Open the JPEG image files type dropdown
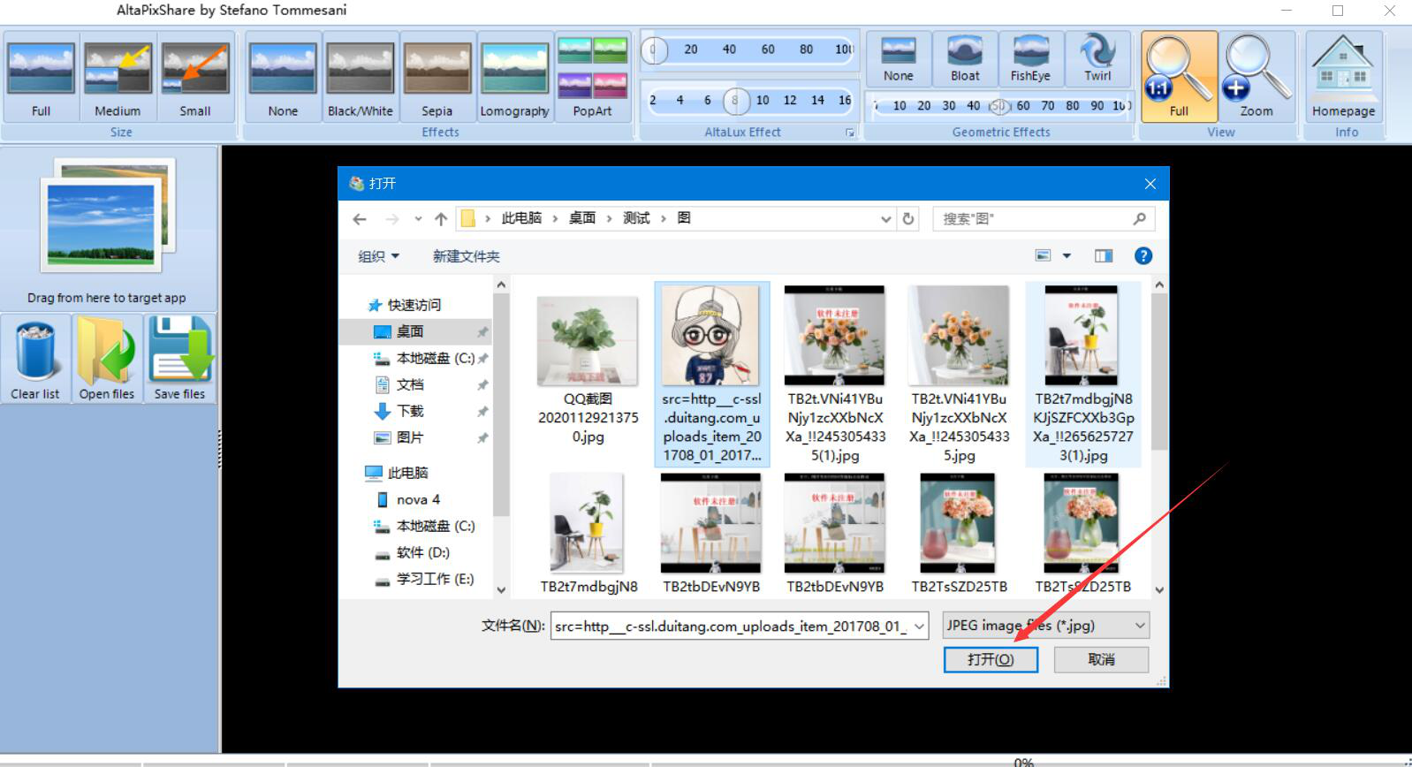 coord(1046,626)
